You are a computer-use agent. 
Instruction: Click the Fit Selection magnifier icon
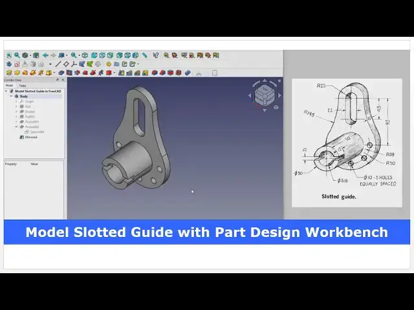(x=17, y=56)
